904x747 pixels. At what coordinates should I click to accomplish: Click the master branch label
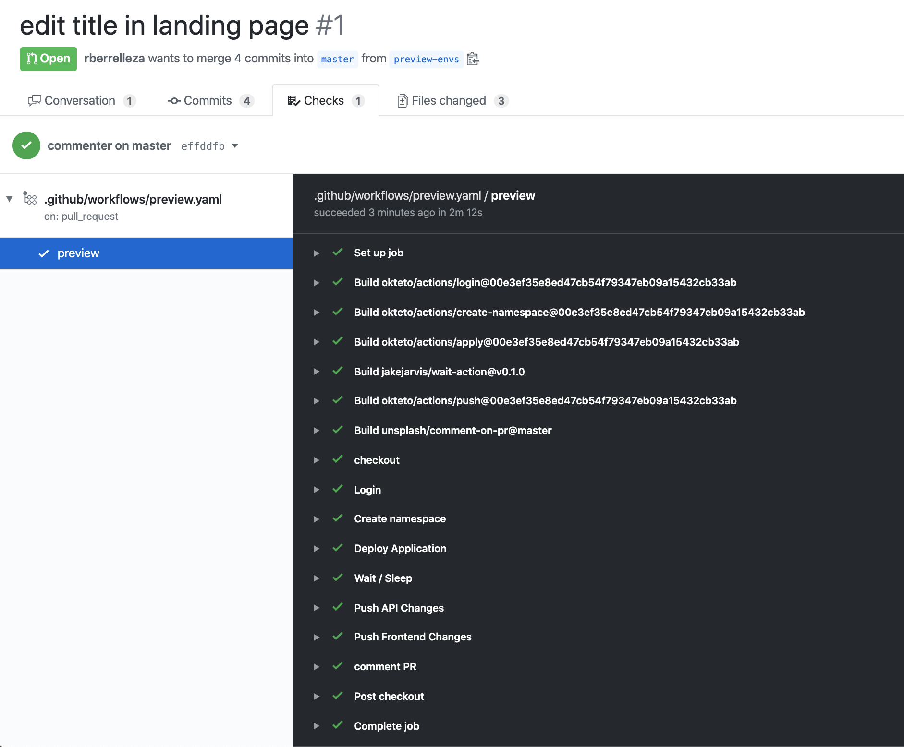[338, 59]
